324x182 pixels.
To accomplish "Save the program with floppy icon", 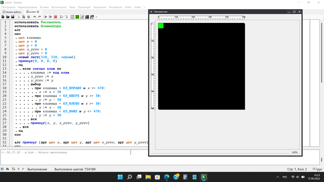I will [13, 17].
